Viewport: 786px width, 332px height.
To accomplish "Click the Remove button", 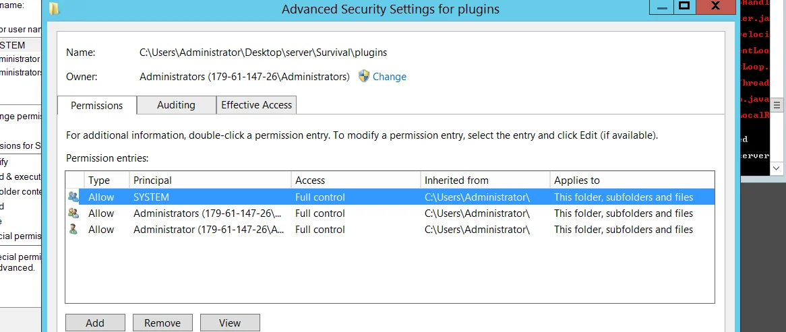I will [x=162, y=323].
